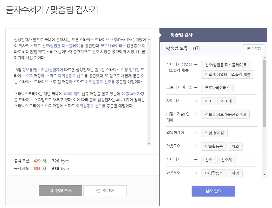This screenshot has height=208, width=272.
Task: Click the down arrow of text area scrollbar
Action: tap(149, 144)
